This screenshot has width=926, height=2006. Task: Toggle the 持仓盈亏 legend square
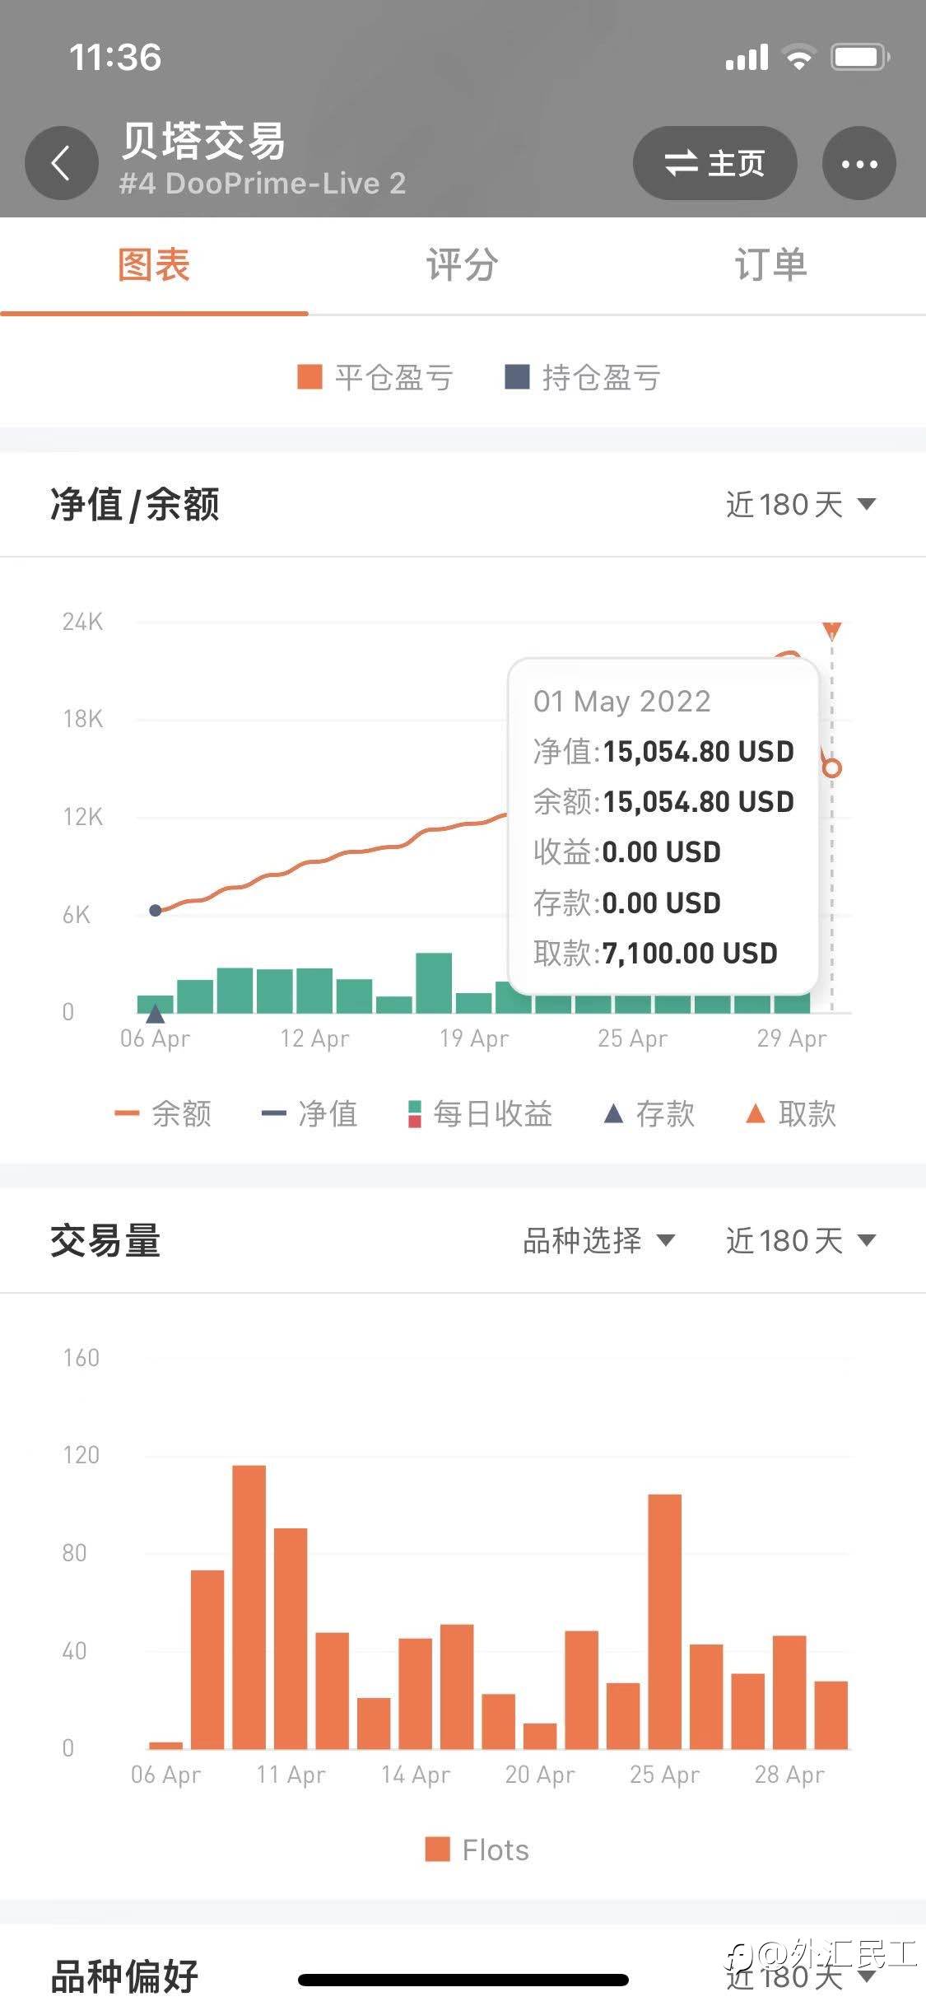click(x=517, y=377)
